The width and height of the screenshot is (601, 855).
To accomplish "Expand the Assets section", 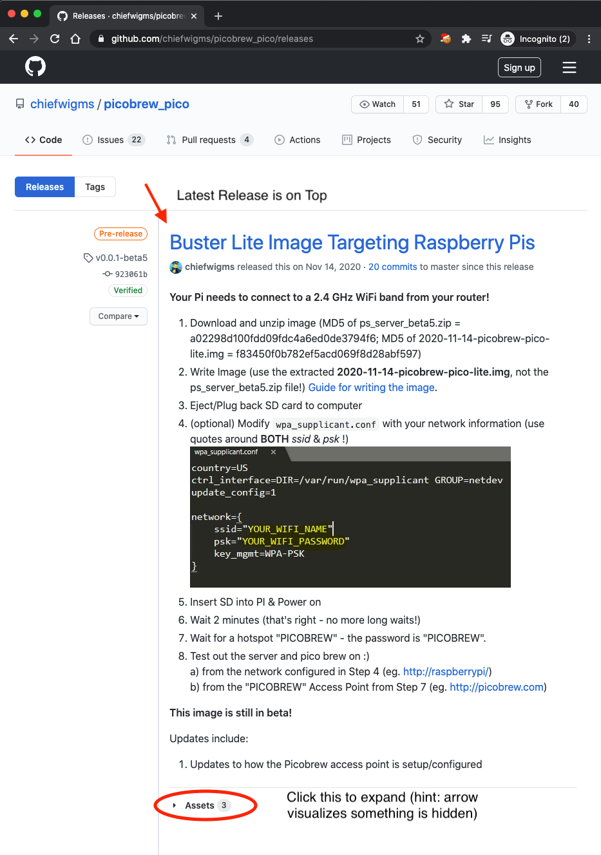I will 200,805.
